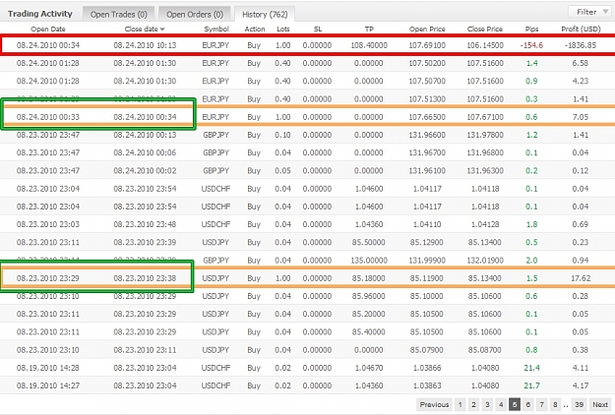Screen dimensions: 615x415
Task: Click close price 85.08700
Action: point(485,350)
